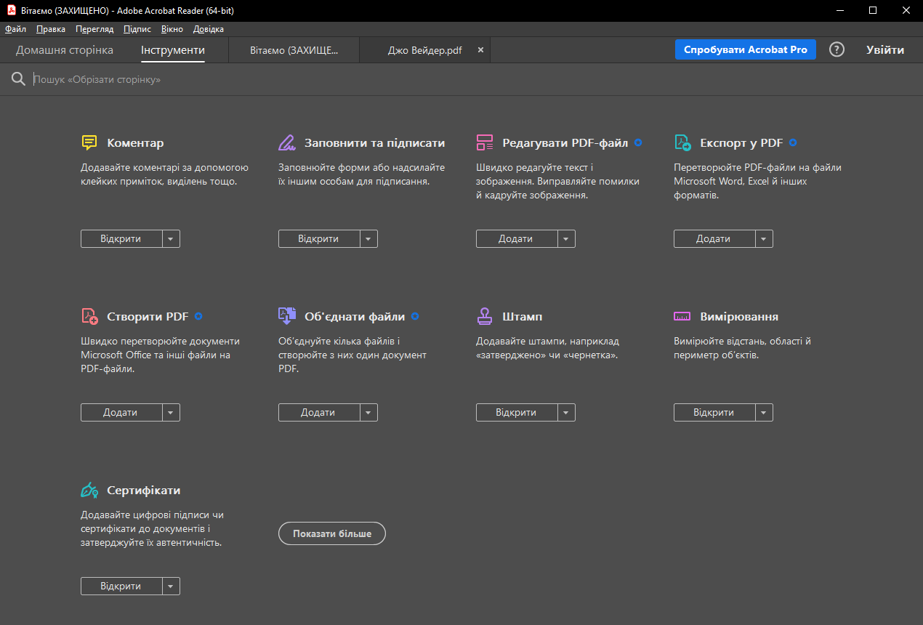Expand the dropdown beside Коментар's Відкрити button
Image resolution: width=923 pixels, height=625 pixels.
[171, 238]
